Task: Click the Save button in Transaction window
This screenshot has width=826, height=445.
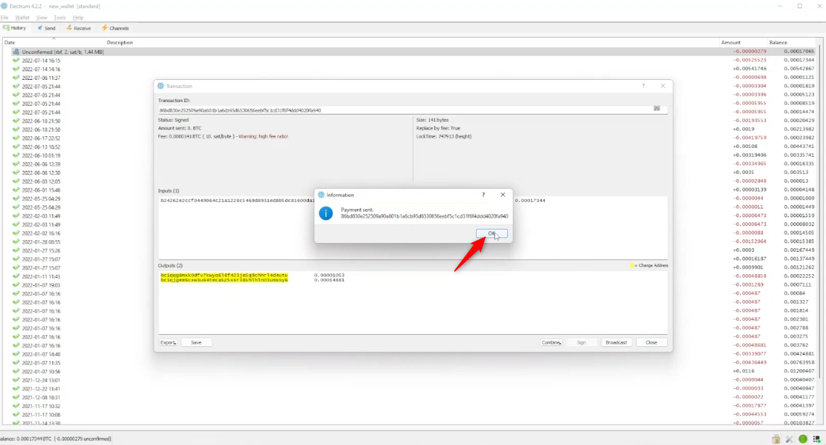Action: [196, 342]
